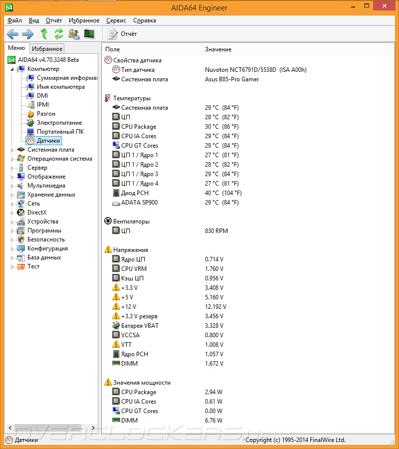Image resolution: width=399 pixels, height=449 pixels.
Task: Open the Избранное menu in menu bar
Action: tap(84, 20)
